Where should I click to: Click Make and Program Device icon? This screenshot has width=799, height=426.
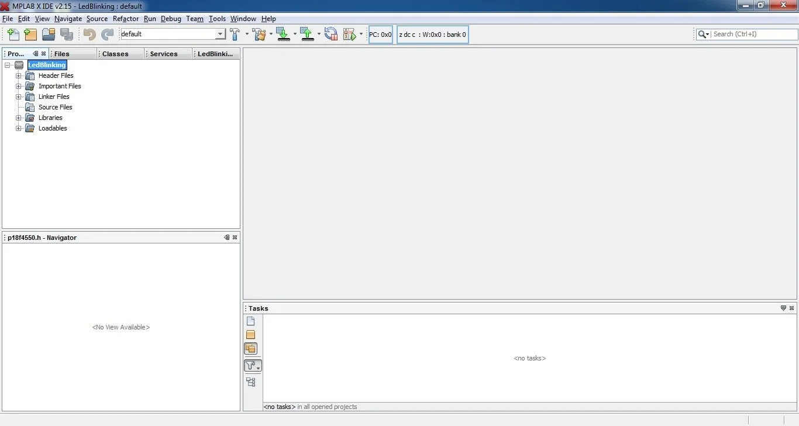(283, 34)
